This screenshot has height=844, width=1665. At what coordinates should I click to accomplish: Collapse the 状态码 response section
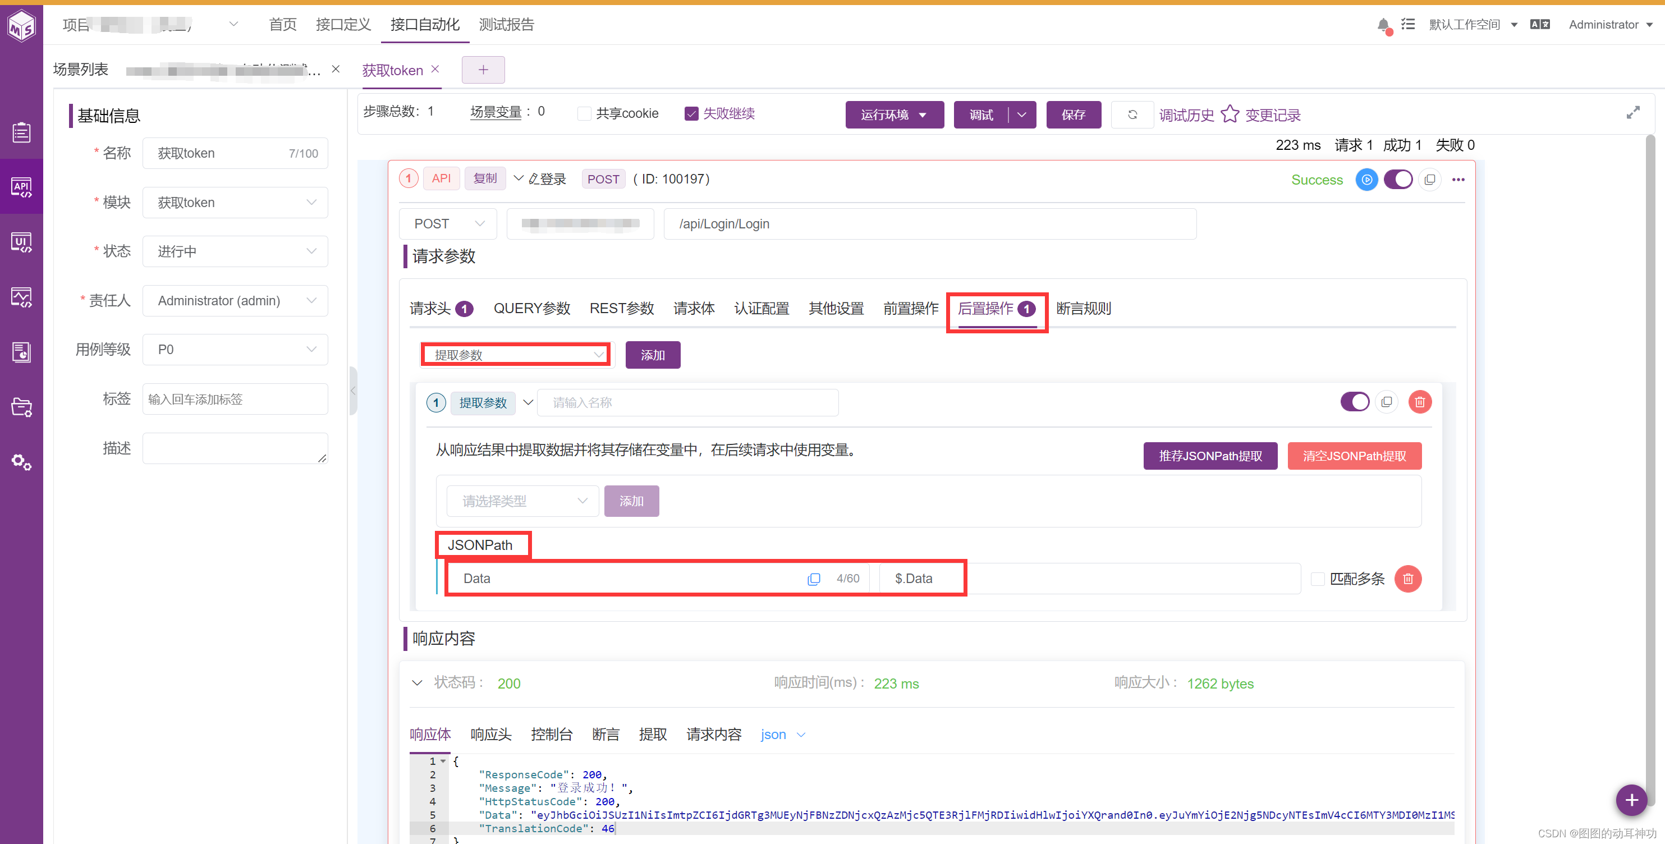click(418, 682)
